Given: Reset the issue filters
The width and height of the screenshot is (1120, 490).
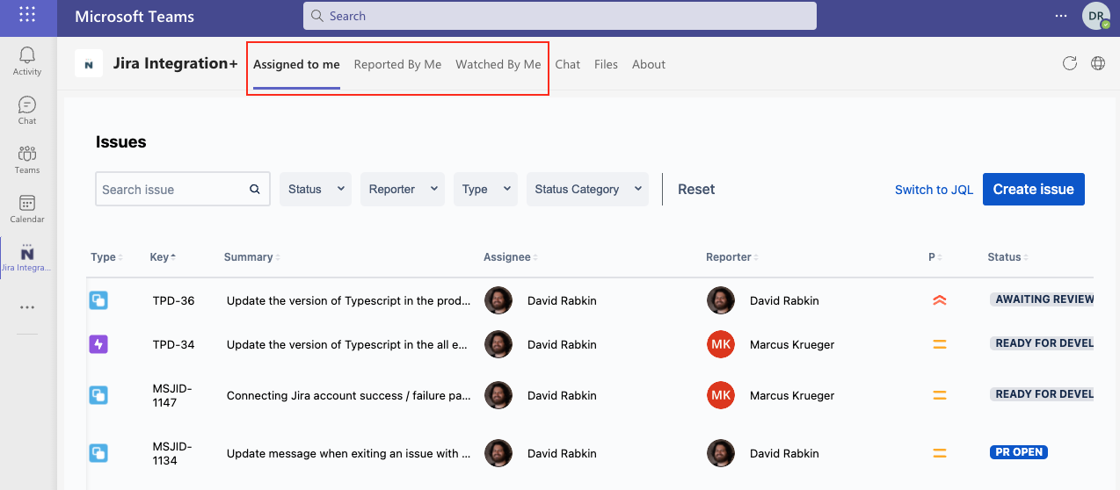Looking at the screenshot, I should click(696, 189).
